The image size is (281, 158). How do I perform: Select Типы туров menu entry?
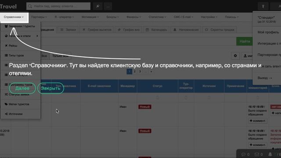tap(21, 56)
